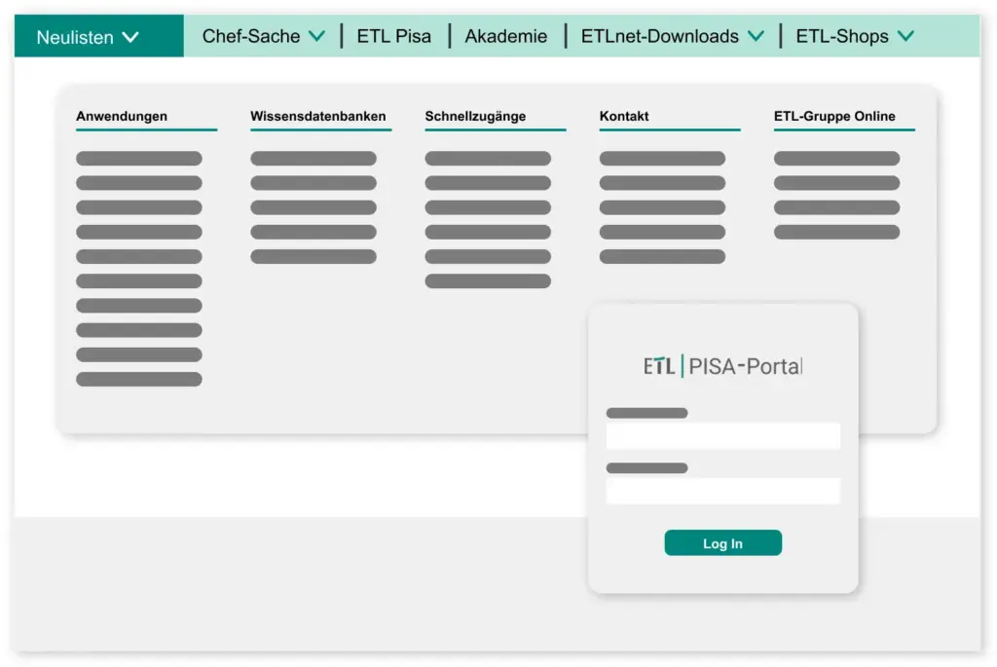Viewport: 997px width, 667px height.
Task: Open the Wissensdatenbanken section heading
Action: point(318,115)
